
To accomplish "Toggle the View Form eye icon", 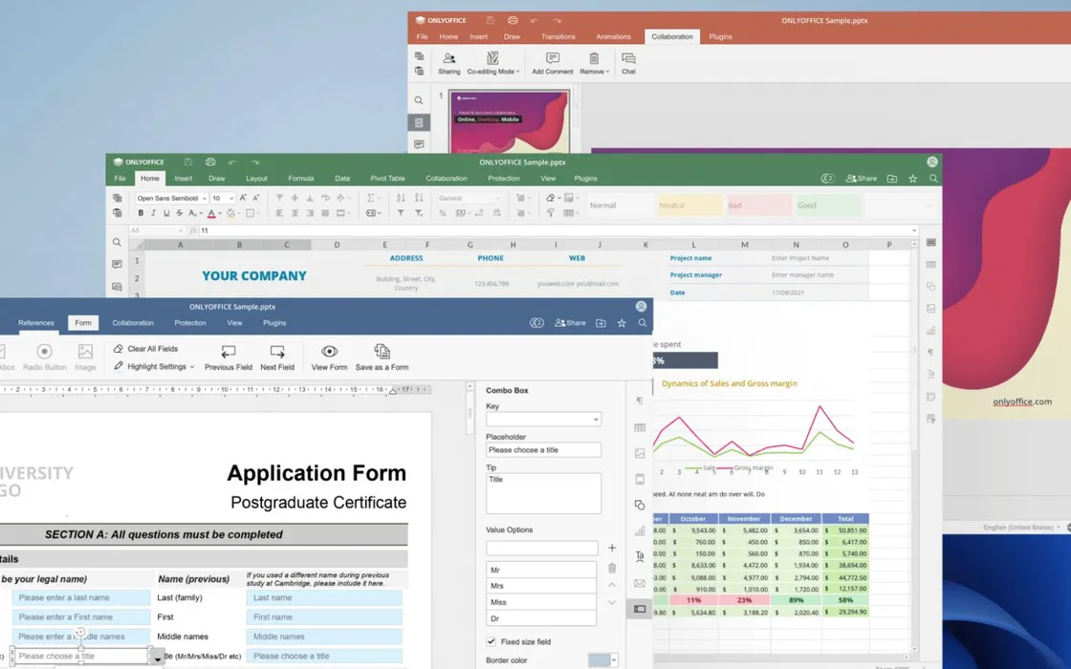I will [x=329, y=351].
